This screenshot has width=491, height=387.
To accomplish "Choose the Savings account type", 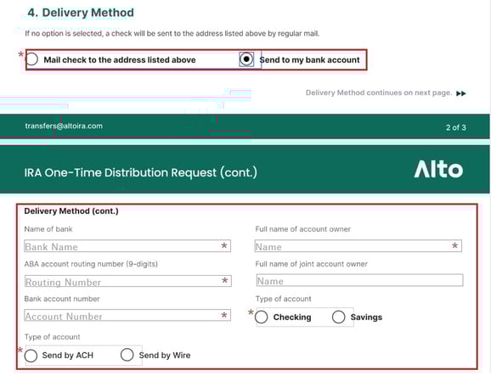I will (x=338, y=317).
